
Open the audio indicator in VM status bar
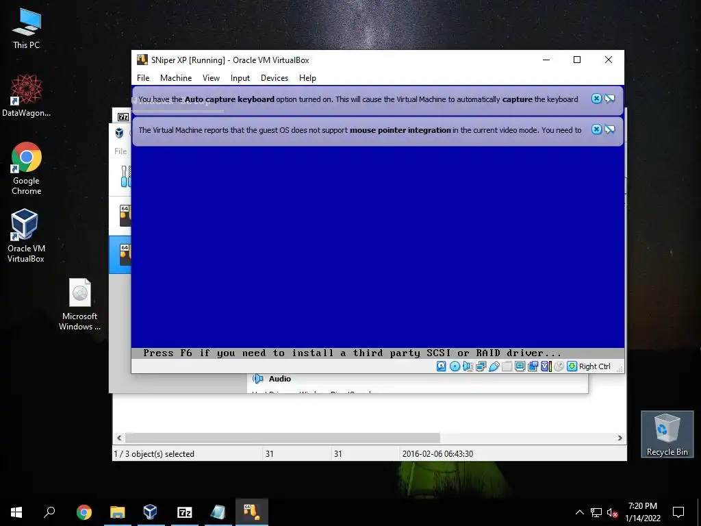point(468,366)
